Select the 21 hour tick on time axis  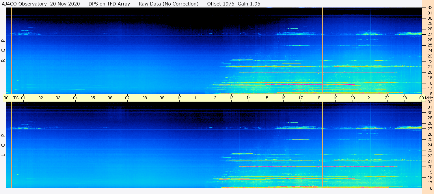[370, 98]
